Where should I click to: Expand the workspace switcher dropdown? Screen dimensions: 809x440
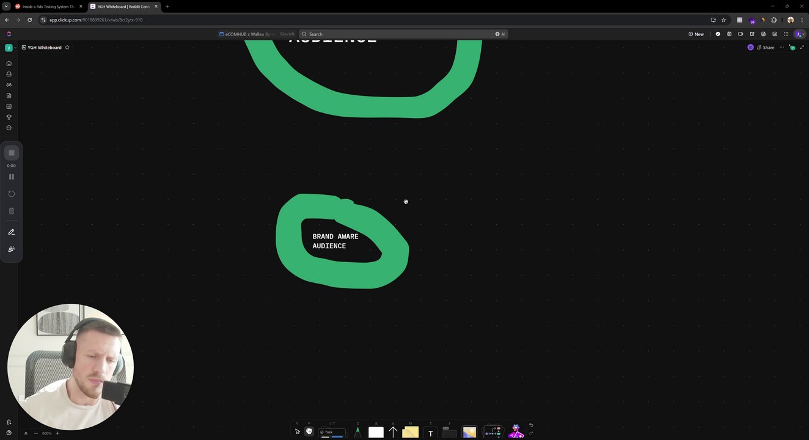point(10,48)
